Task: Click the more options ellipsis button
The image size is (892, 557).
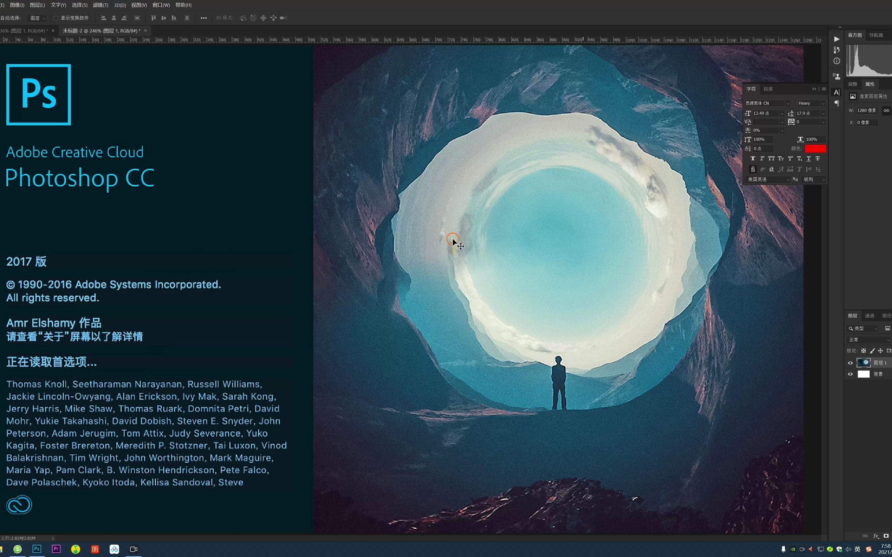Action: tap(203, 18)
